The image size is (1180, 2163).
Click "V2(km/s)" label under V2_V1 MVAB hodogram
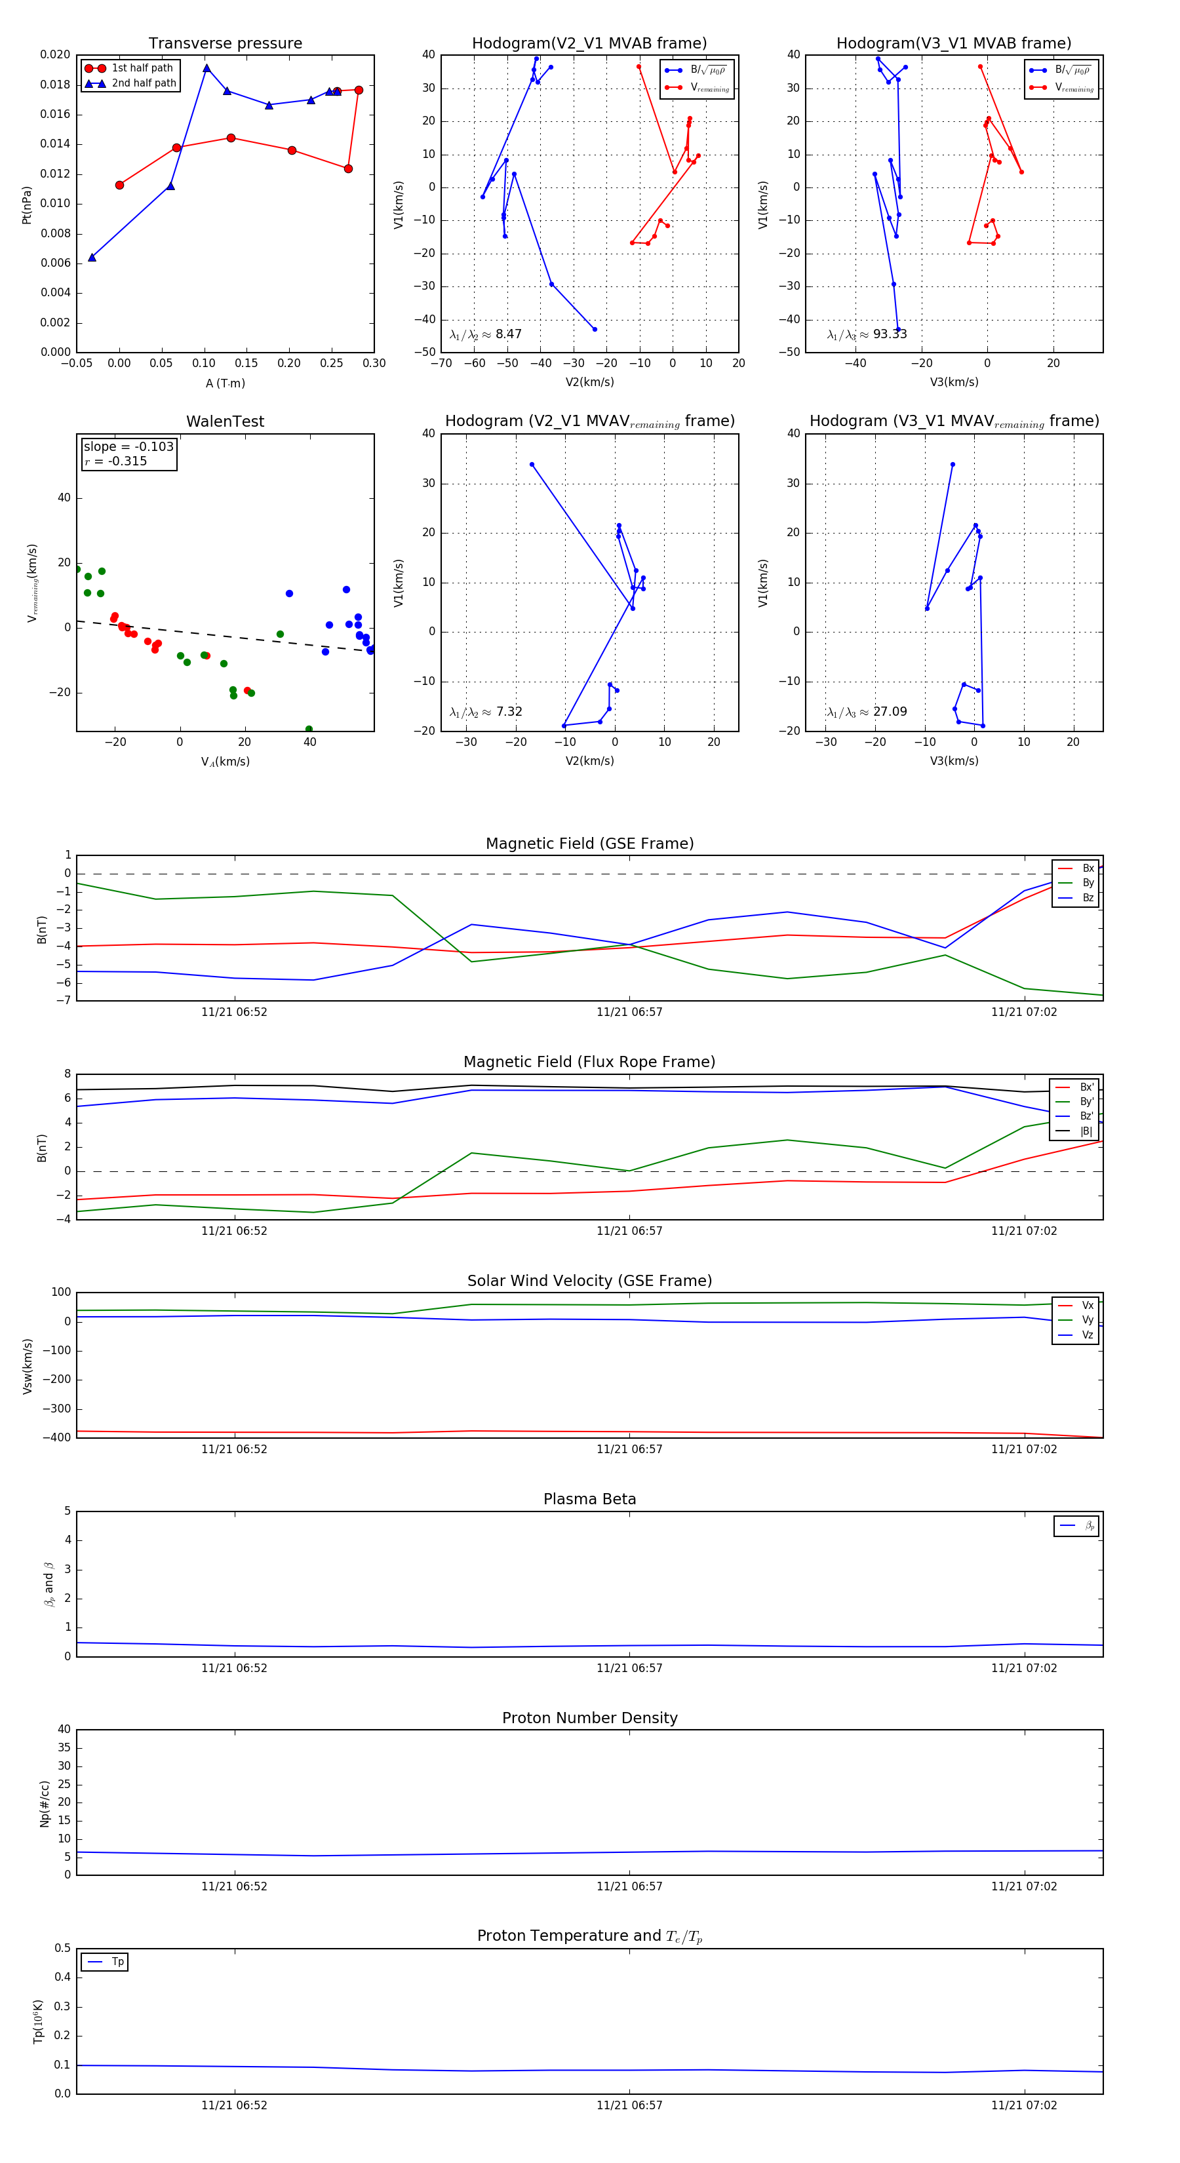click(x=589, y=382)
